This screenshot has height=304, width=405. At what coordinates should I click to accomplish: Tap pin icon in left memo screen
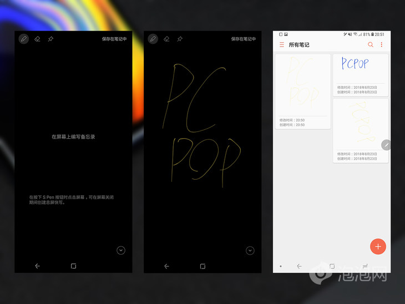pyautogui.click(x=50, y=39)
